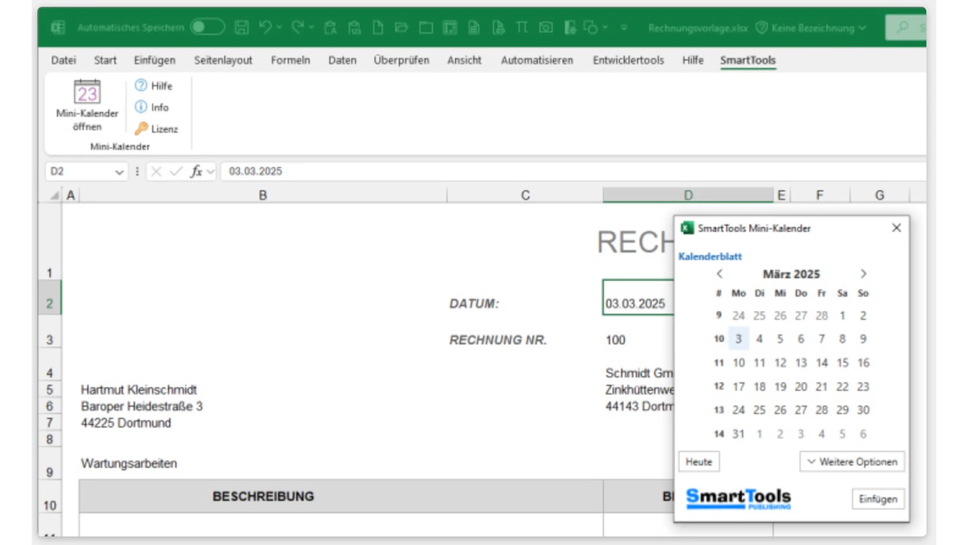
Task: Click the Select All corner triangle
Action: pos(55,195)
